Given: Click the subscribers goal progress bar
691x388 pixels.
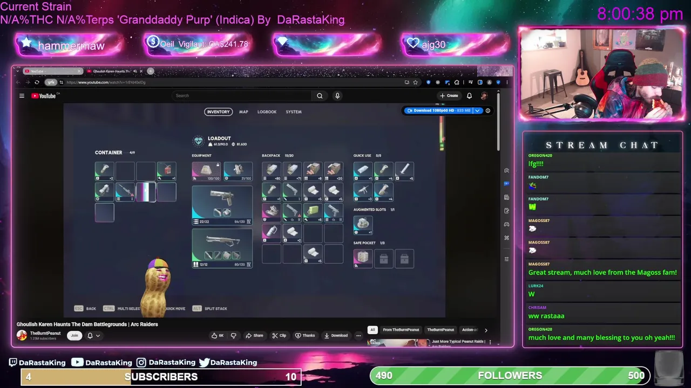Looking at the screenshot, I should click(x=161, y=377).
